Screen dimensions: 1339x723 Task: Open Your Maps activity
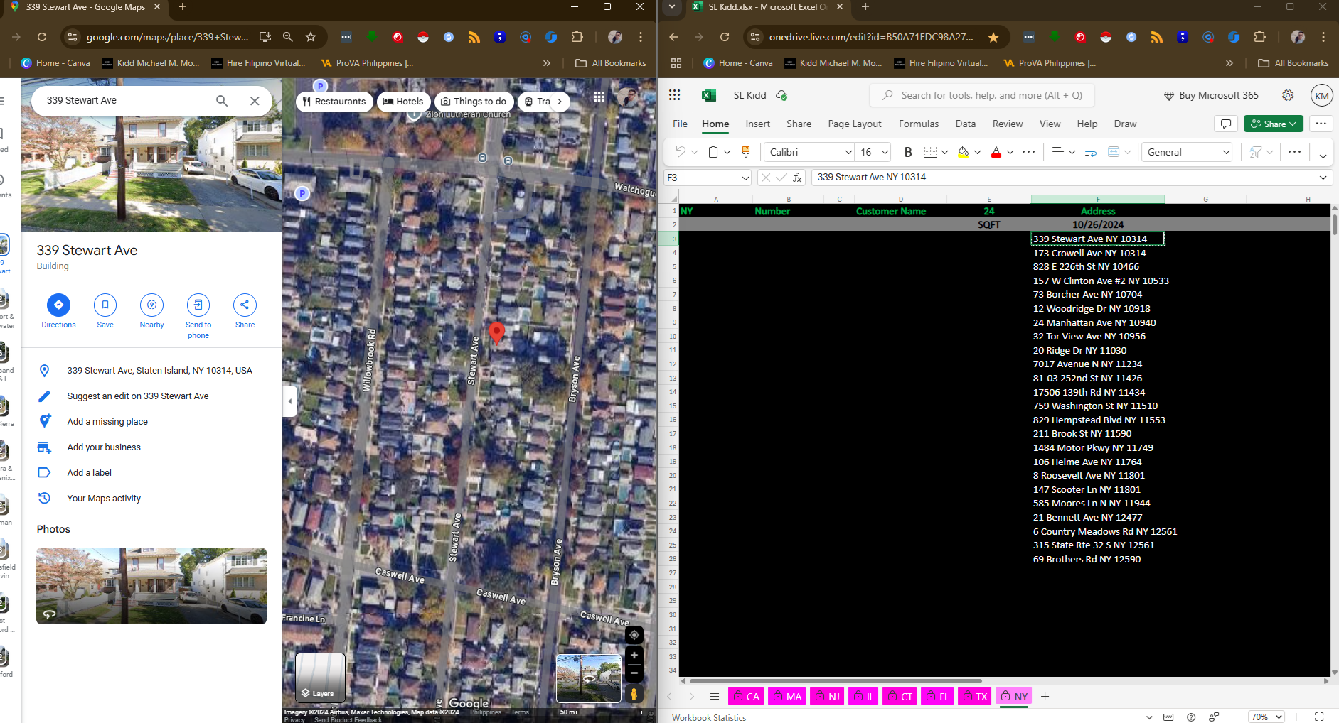coord(104,499)
